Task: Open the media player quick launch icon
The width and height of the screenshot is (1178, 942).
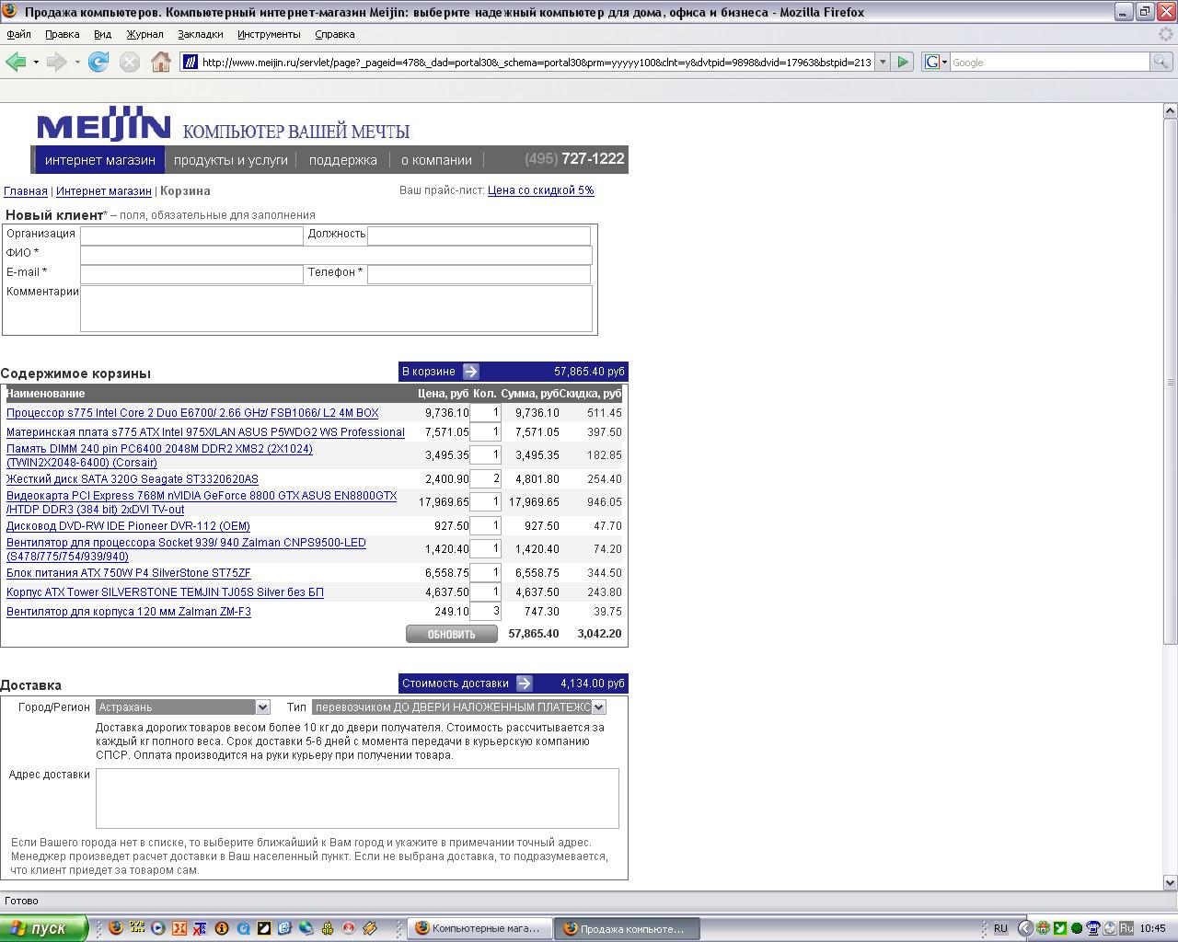Action: (158, 928)
